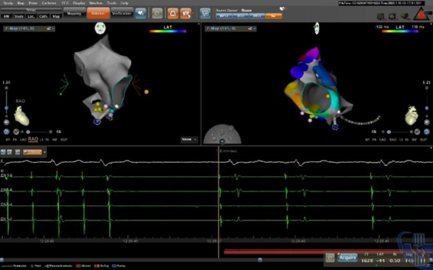The image size is (433, 270).
Task: Click the blue annotation window toolbar icon
Action: point(205,14)
